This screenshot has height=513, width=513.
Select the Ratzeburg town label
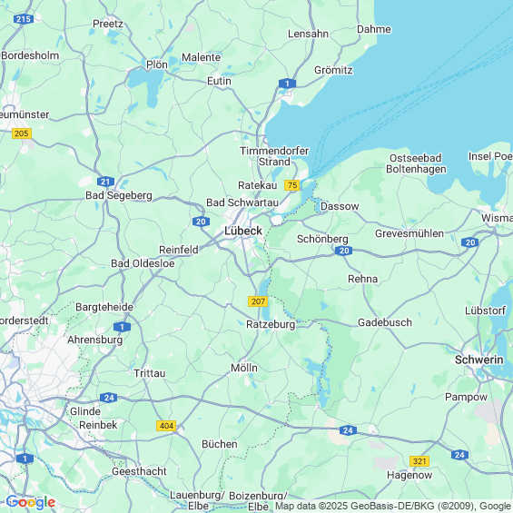(271, 324)
